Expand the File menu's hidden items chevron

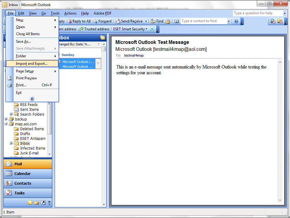coord(32,99)
